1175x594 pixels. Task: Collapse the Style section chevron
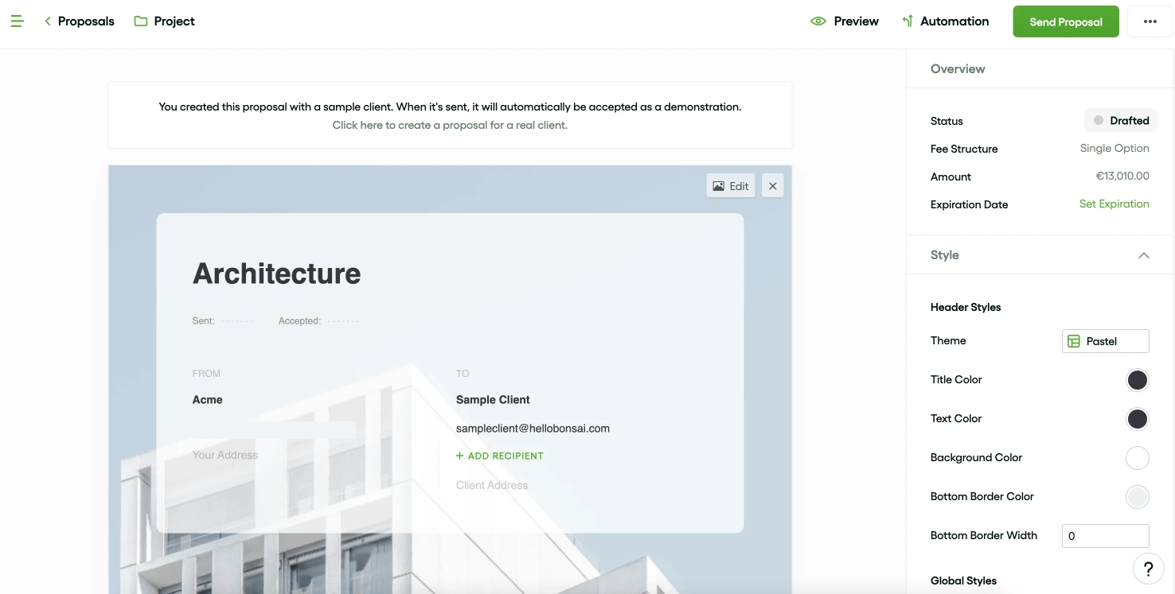pyautogui.click(x=1144, y=255)
